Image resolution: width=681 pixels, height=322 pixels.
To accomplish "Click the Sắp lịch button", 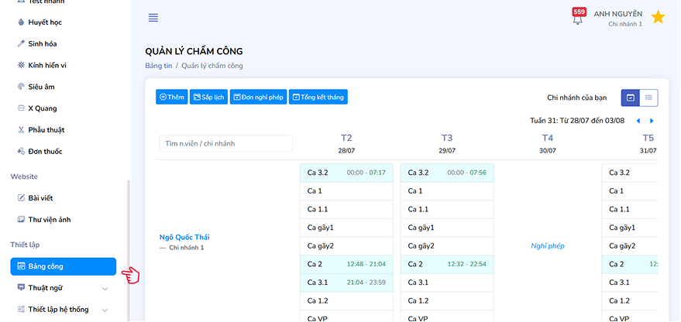I will pyautogui.click(x=208, y=97).
